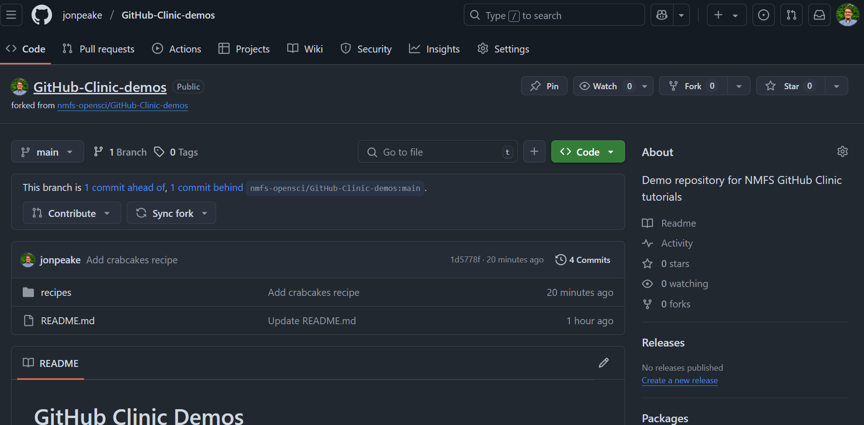Viewport: 864px width, 425px height.
Task: Open the Insights tab
Action: [x=434, y=49]
